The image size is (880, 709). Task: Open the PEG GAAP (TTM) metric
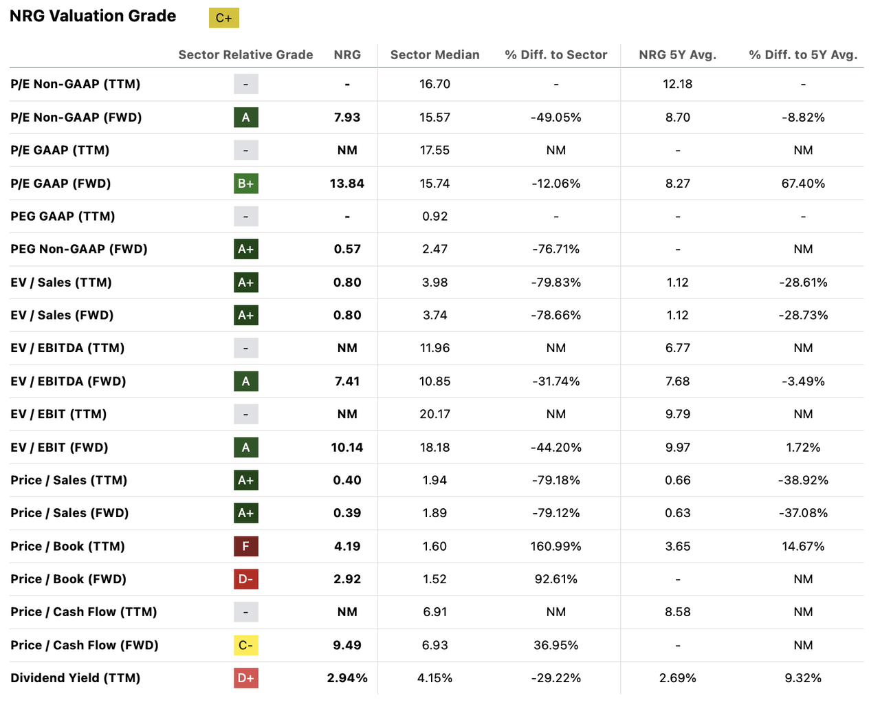63,216
